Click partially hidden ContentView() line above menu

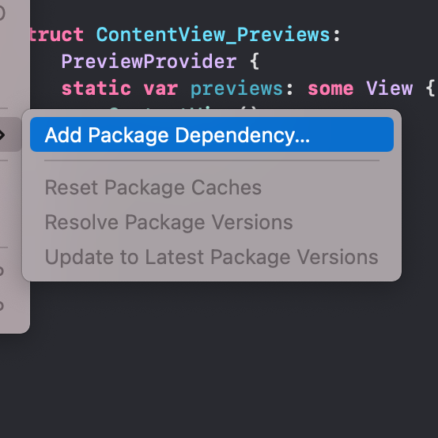(x=183, y=108)
